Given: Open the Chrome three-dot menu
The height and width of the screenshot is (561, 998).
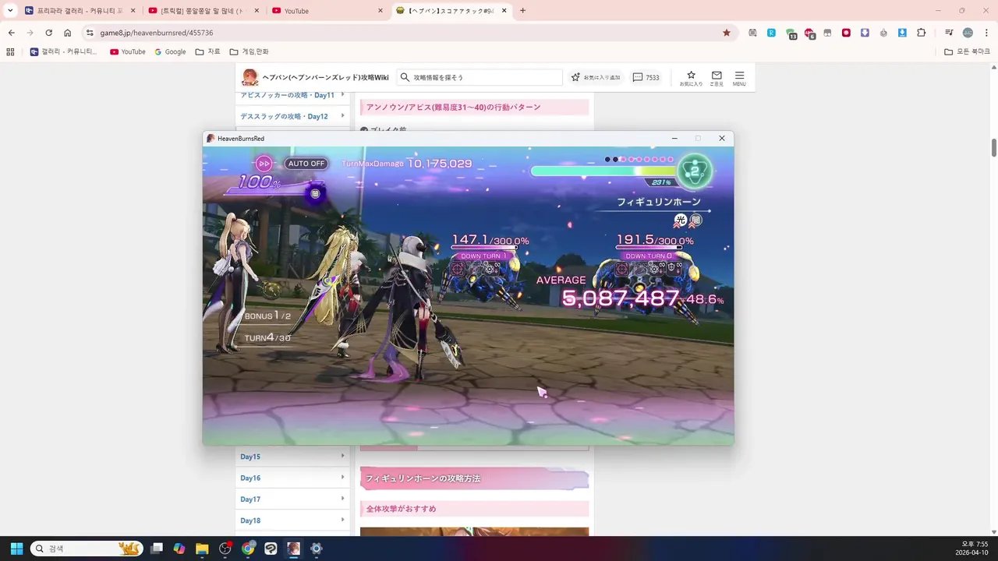Looking at the screenshot, I should tap(986, 33).
